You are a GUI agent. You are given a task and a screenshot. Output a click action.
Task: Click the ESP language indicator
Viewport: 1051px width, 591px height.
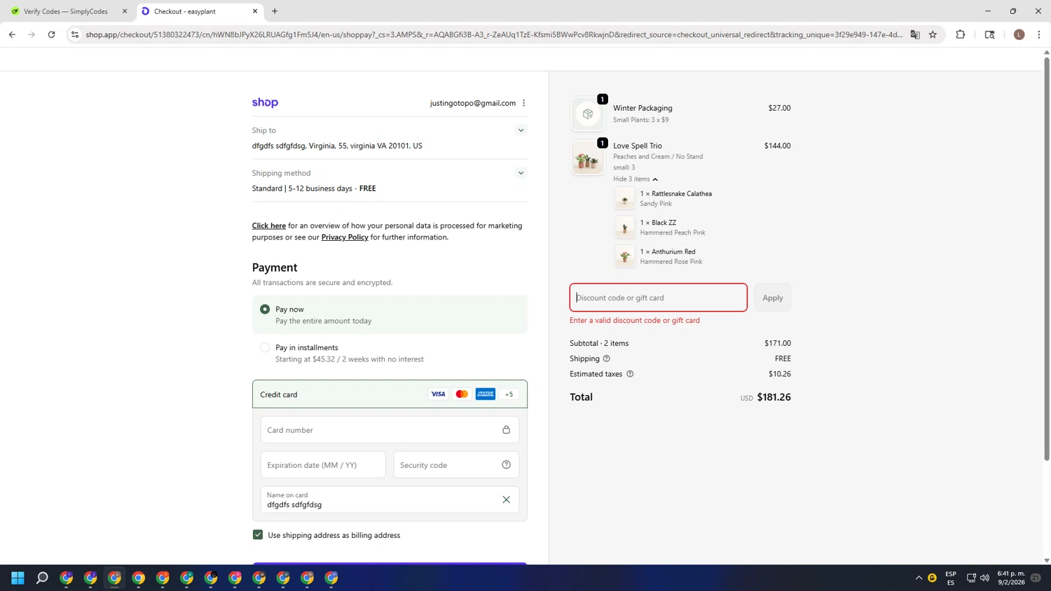click(x=951, y=578)
